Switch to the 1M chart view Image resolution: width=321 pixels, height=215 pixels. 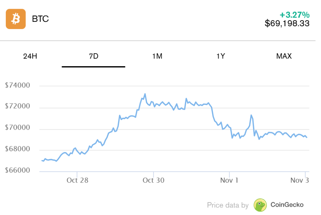(157, 56)
